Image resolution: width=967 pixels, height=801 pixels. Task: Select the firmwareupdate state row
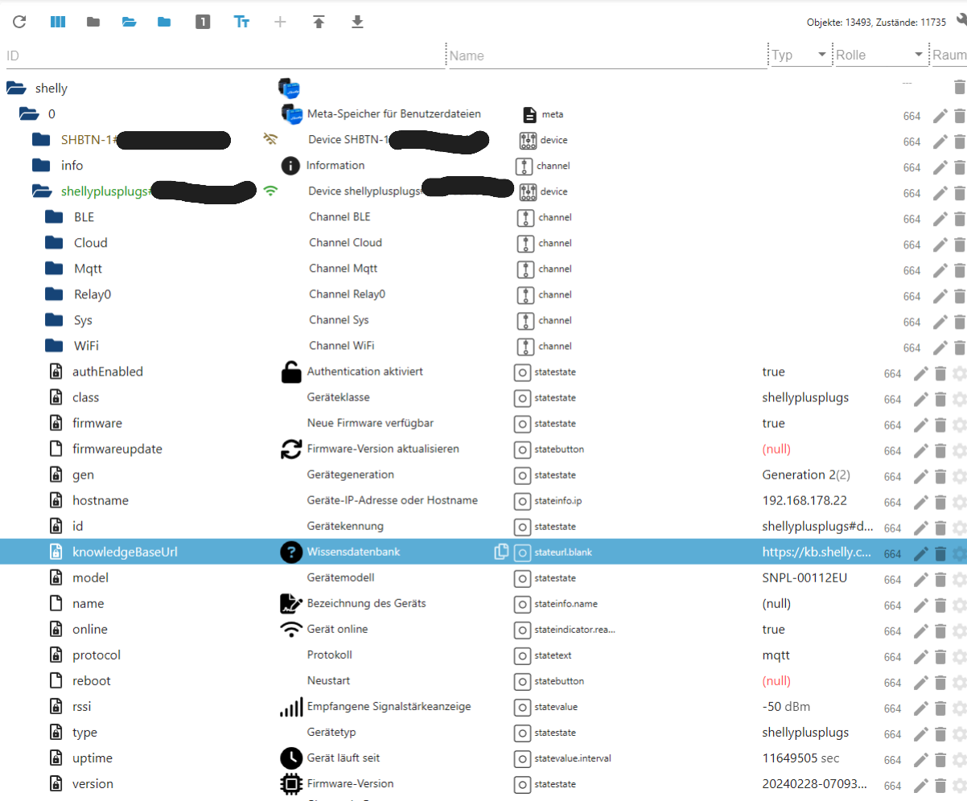(483, 449)
